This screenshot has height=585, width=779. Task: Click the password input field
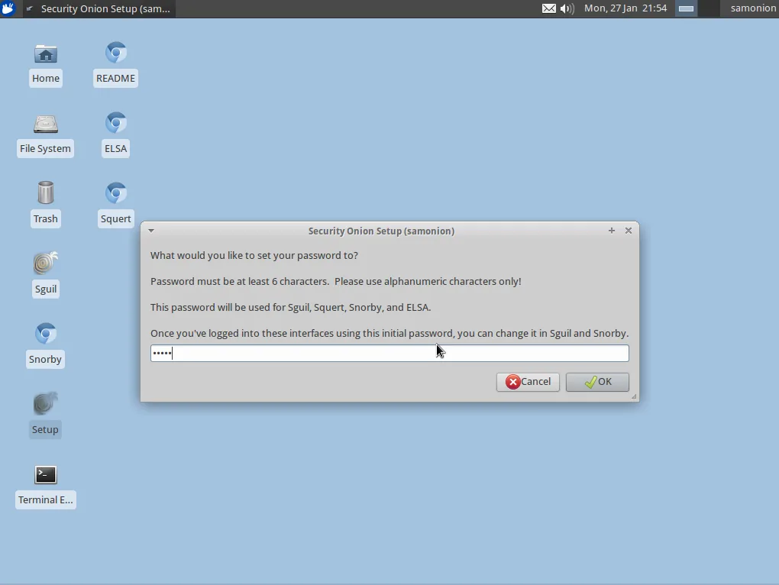[x=389, y=353]
